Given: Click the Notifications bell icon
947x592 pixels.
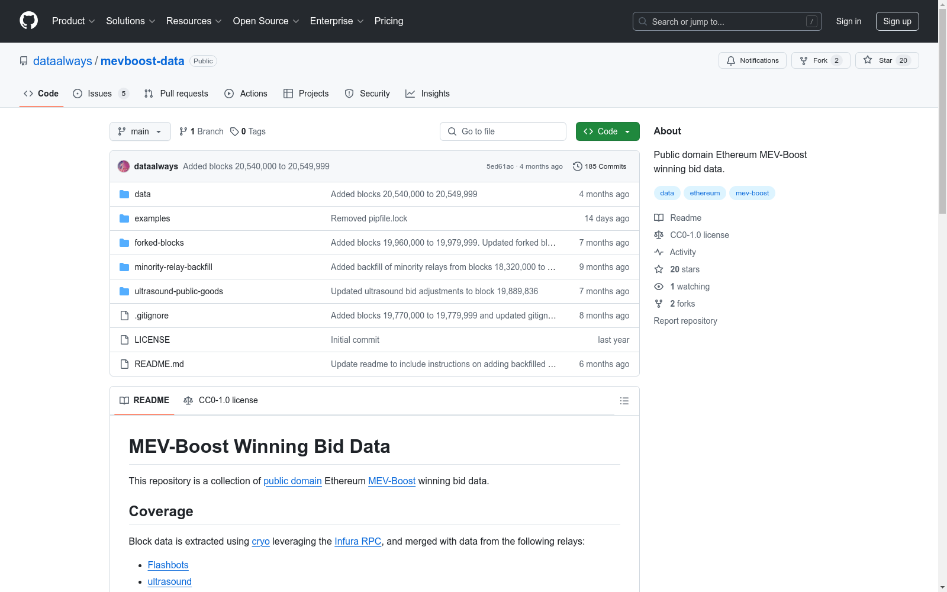Looking at the screenshot, I should tap(731, 60).
